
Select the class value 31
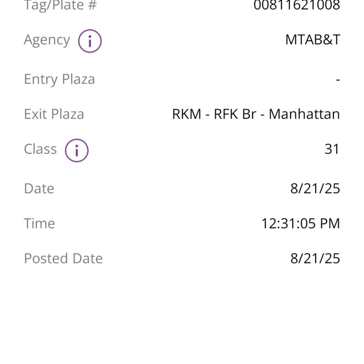tap(332, 149)
